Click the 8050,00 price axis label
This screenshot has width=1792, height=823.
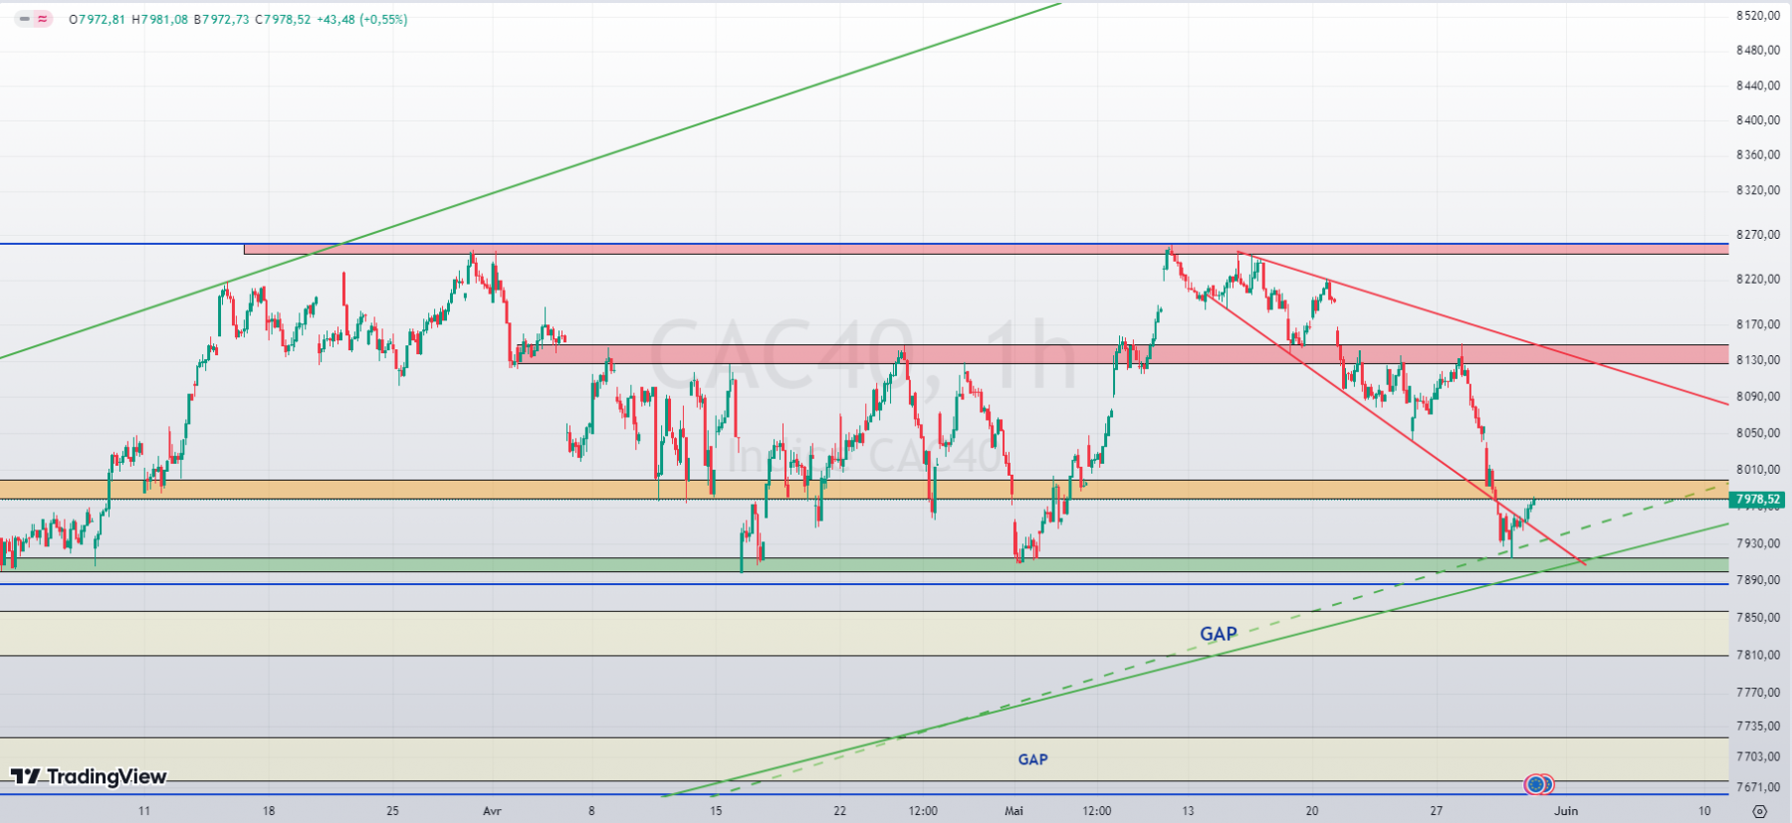pos(1758,433)
